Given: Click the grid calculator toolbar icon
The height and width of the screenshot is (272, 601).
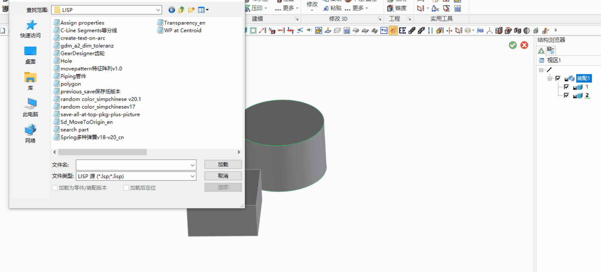Looking at the screenshot, I should pyautogui.click(x=347, y=31).
